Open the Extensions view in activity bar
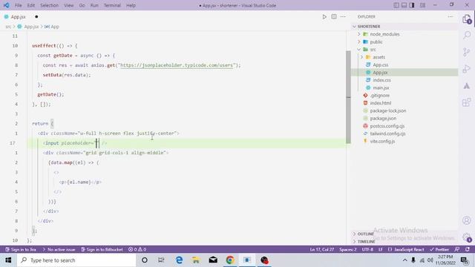This screenshot has width=475, height=267. coord(467,102)
